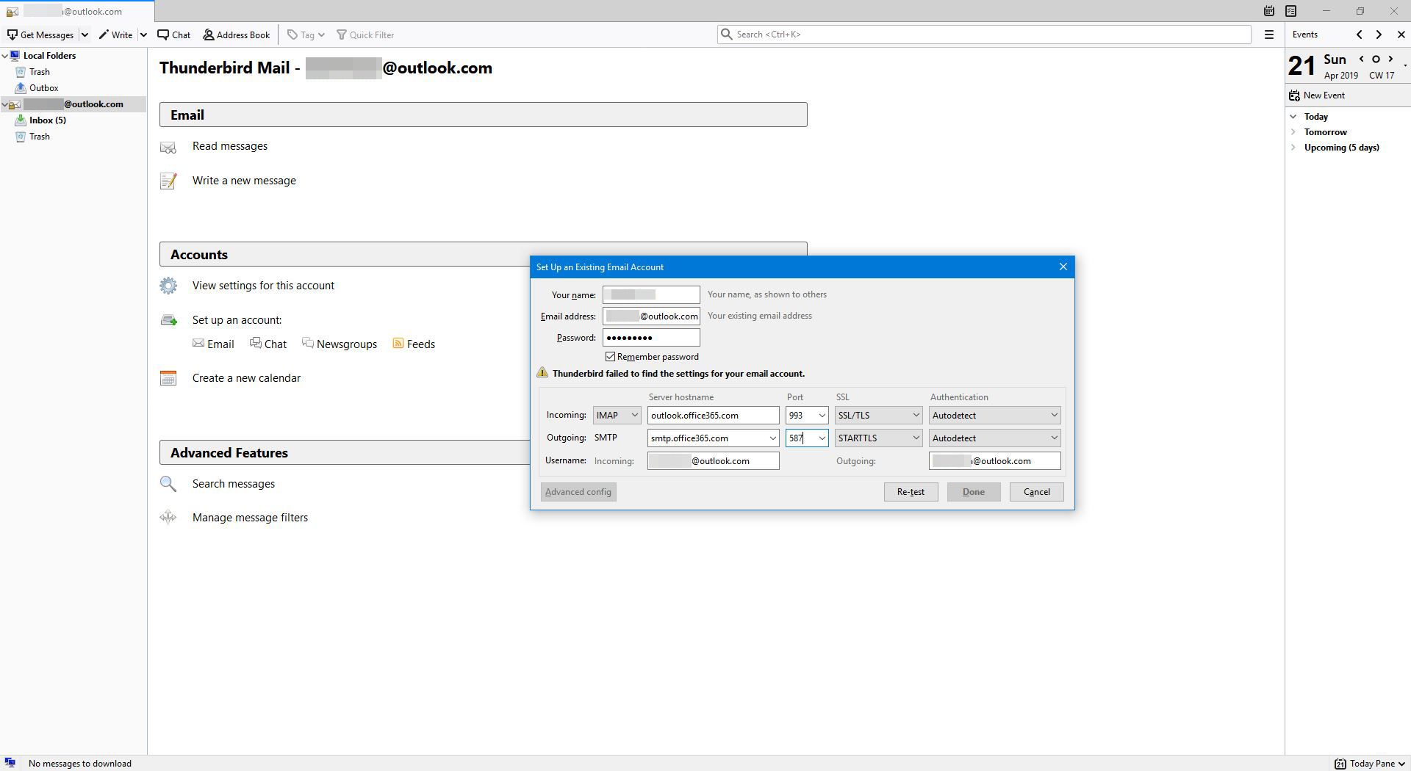Click the global Search field
Screen dimensions: 1411x771
point(984,35)
